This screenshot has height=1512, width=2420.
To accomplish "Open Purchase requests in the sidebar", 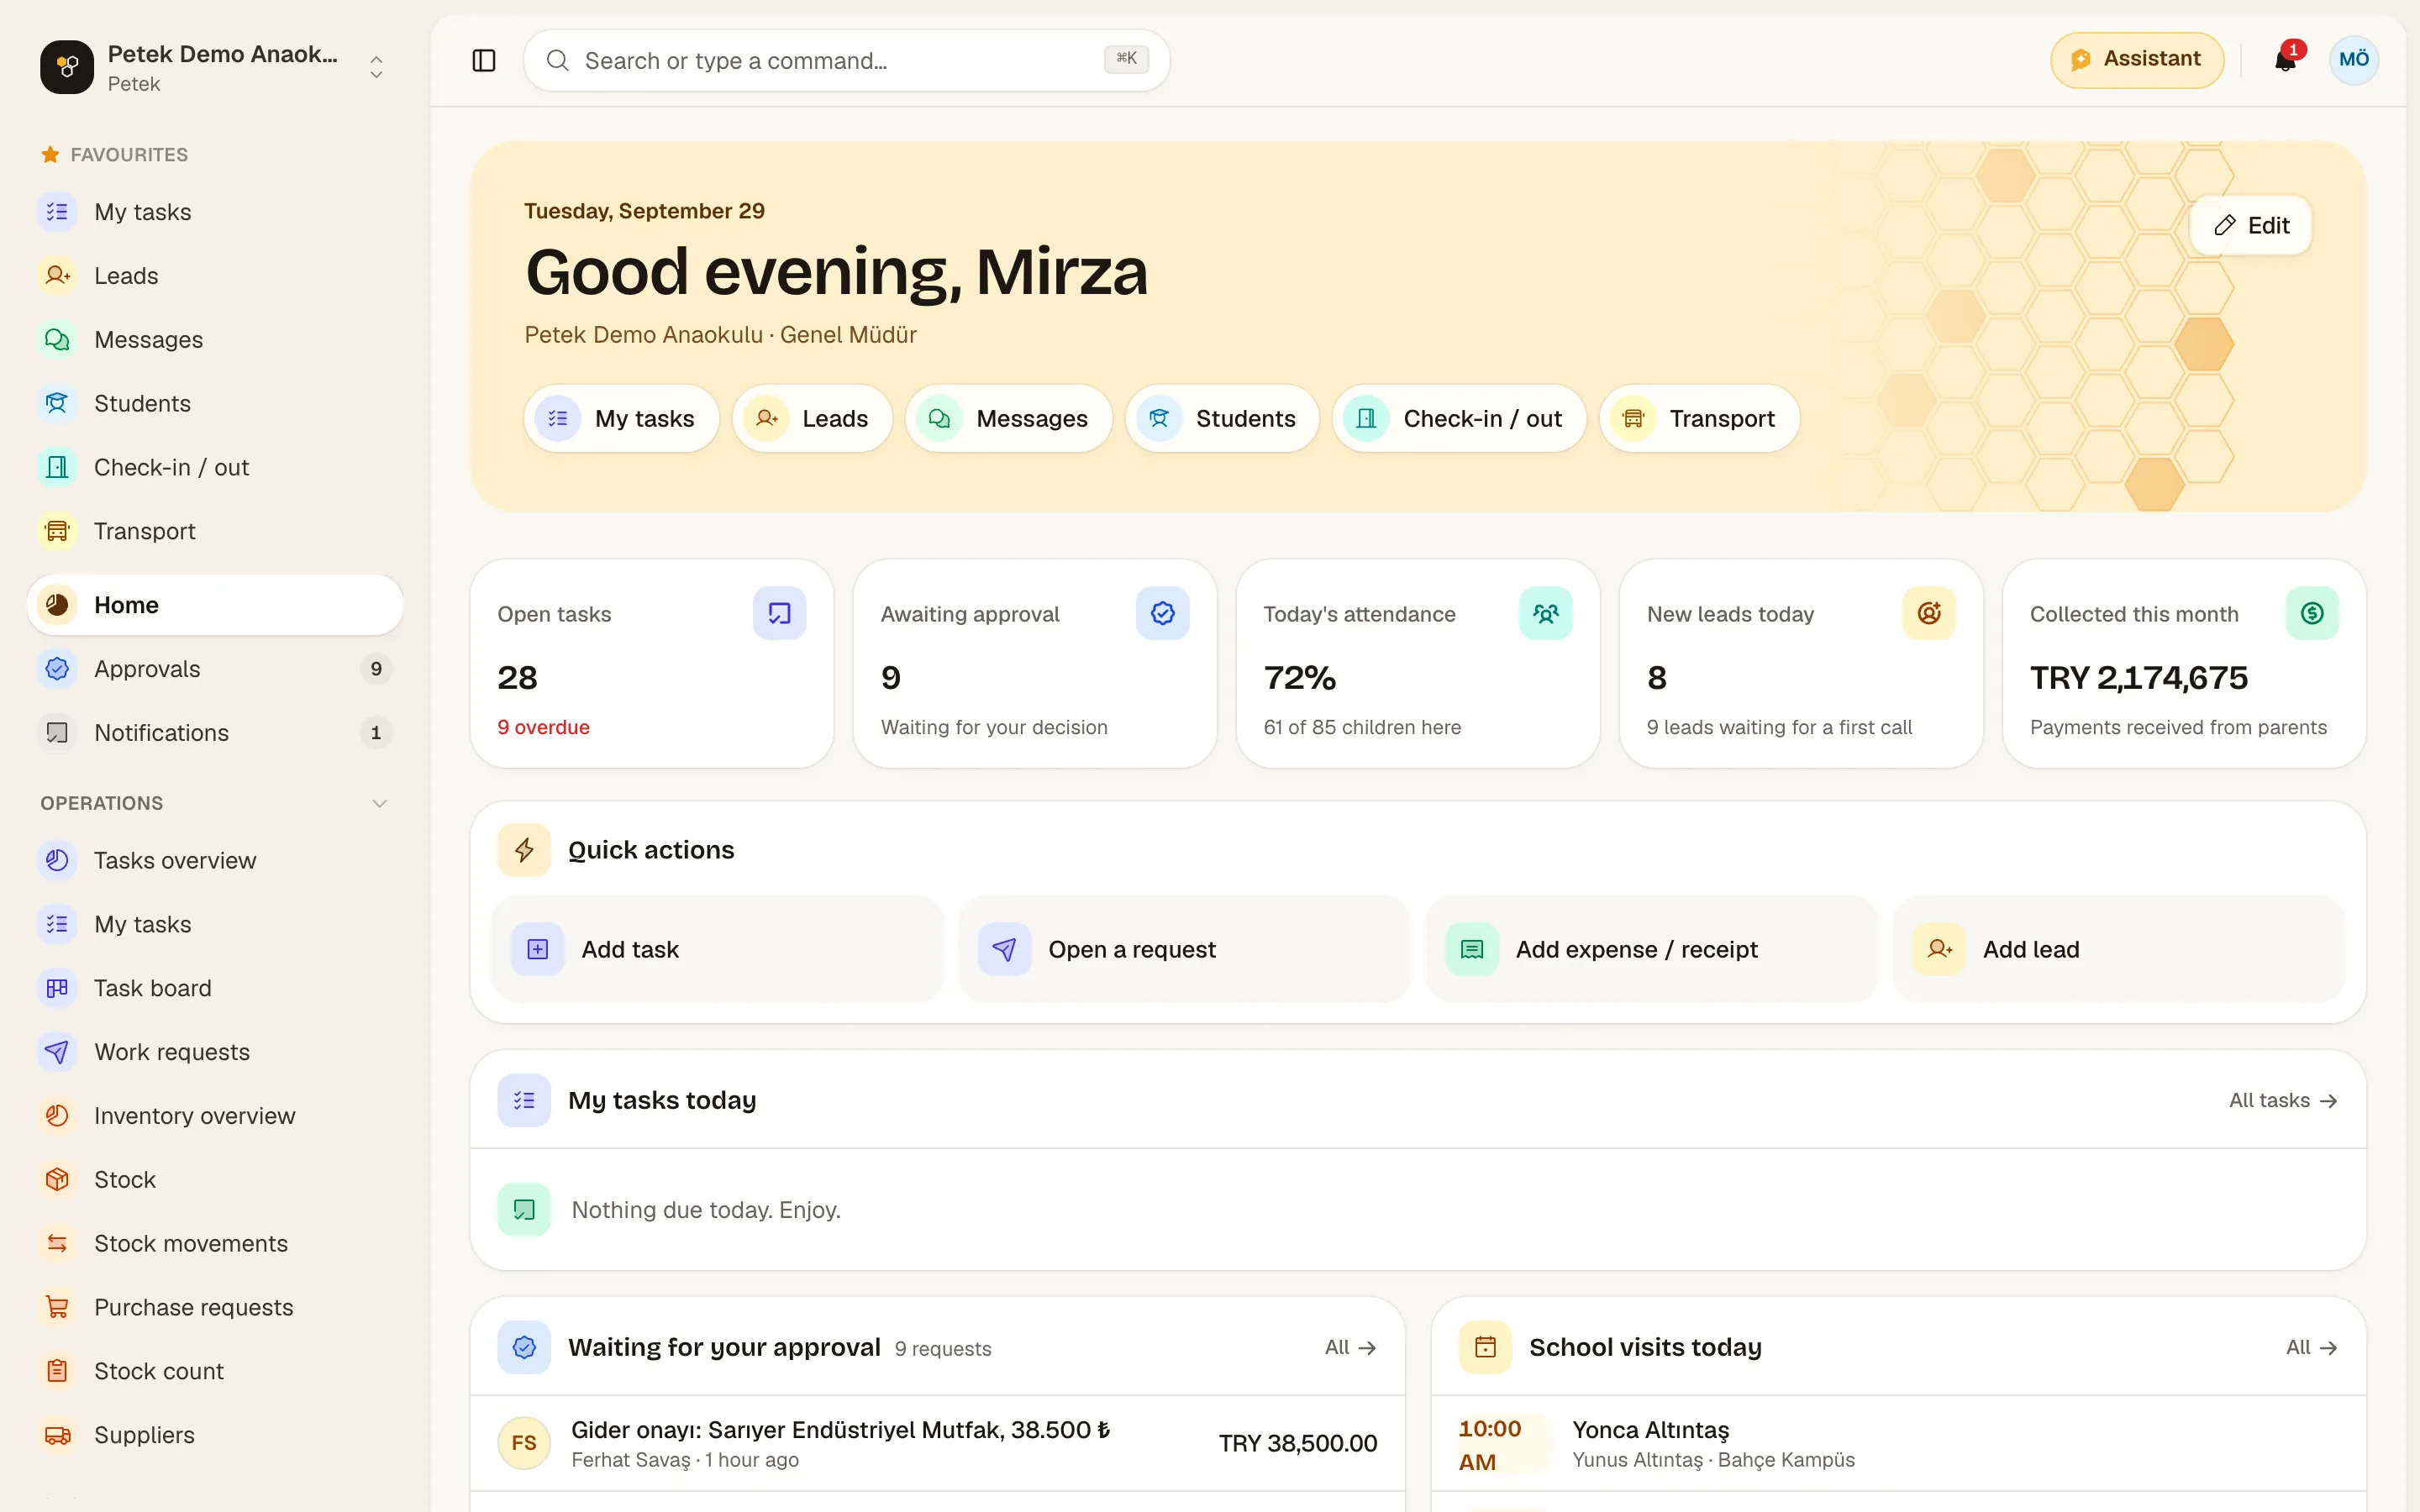I will [x=215, y=1307].
